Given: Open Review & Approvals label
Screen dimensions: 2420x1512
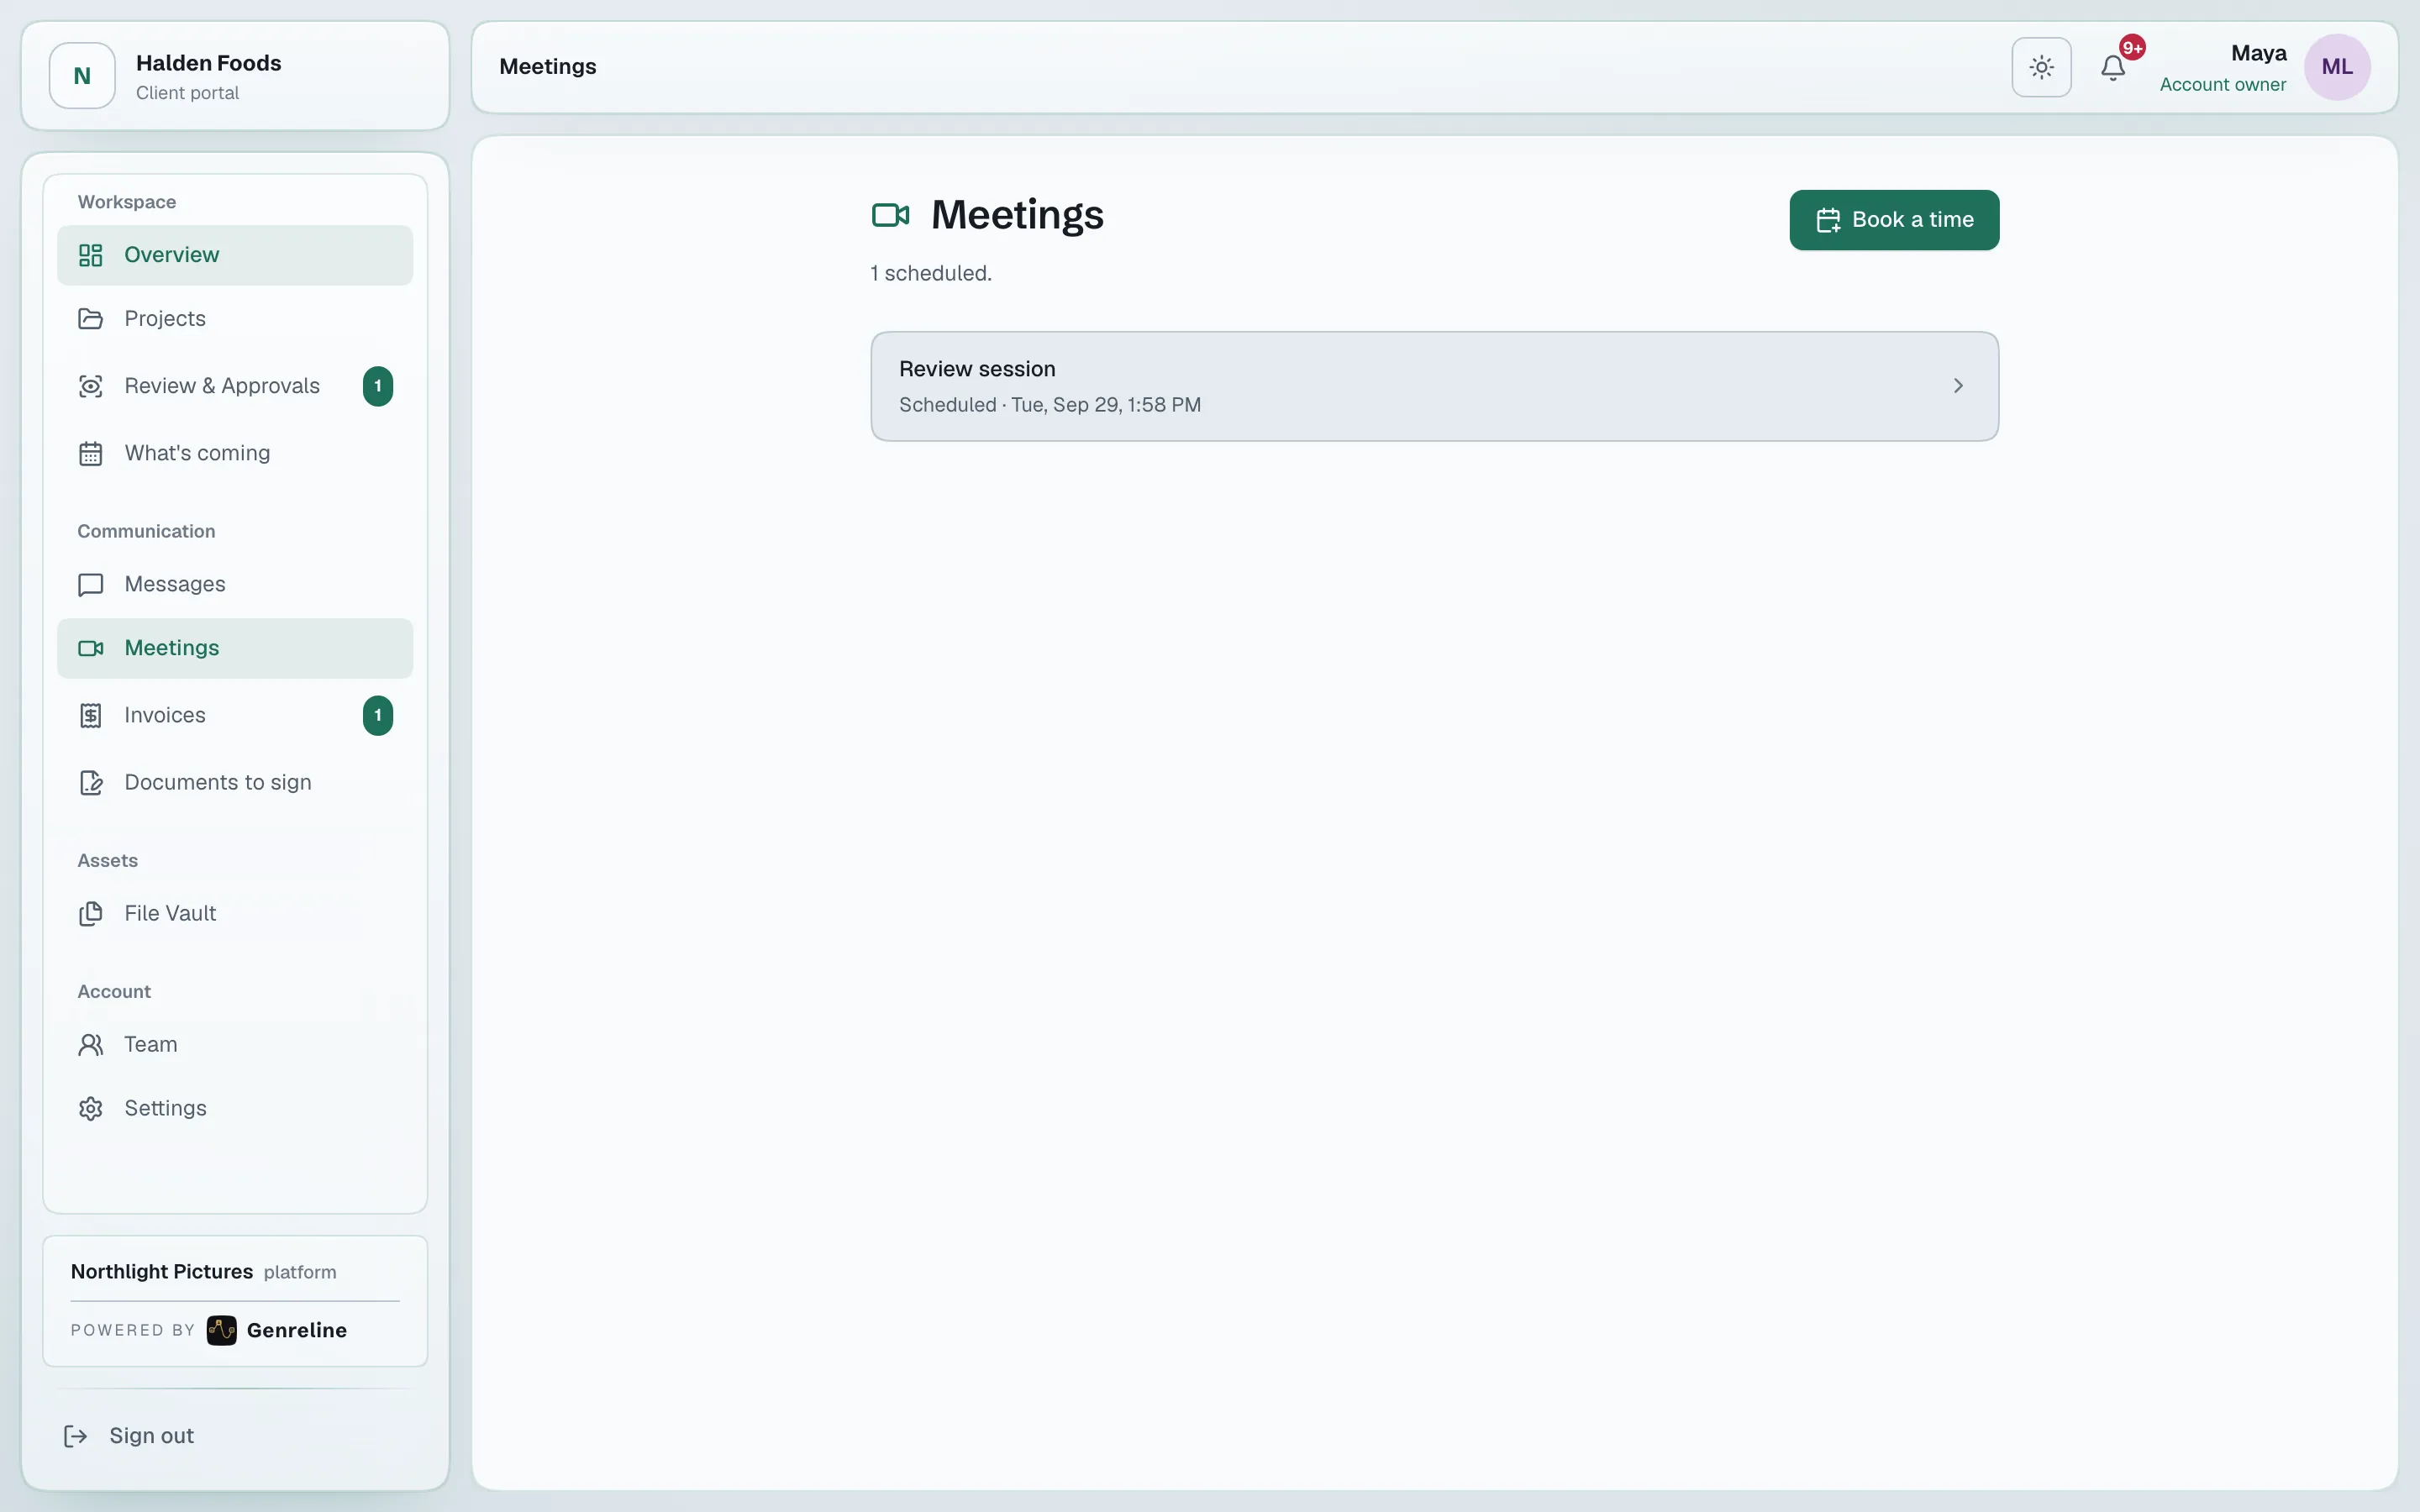Looking at the screenshot, I should (x=222, y=386).
